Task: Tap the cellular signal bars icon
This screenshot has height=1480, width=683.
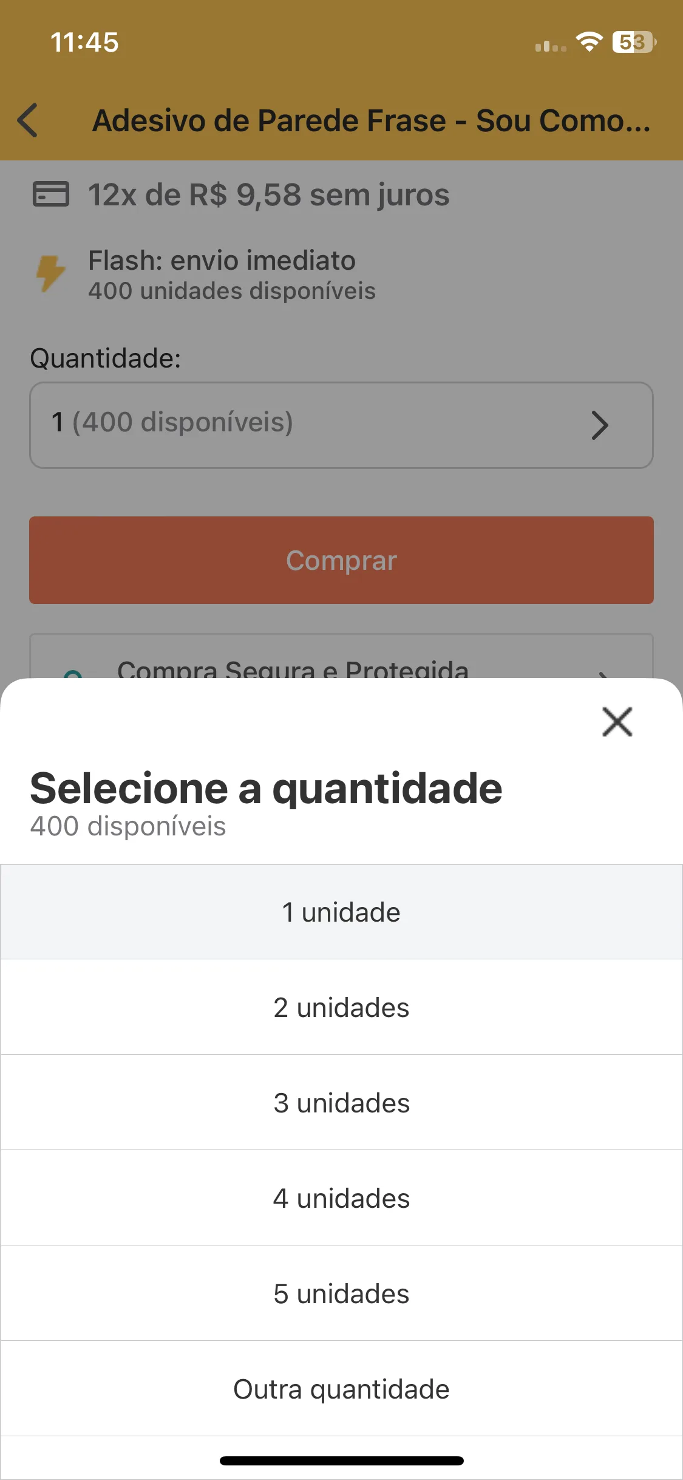Action: coord(551,46)
